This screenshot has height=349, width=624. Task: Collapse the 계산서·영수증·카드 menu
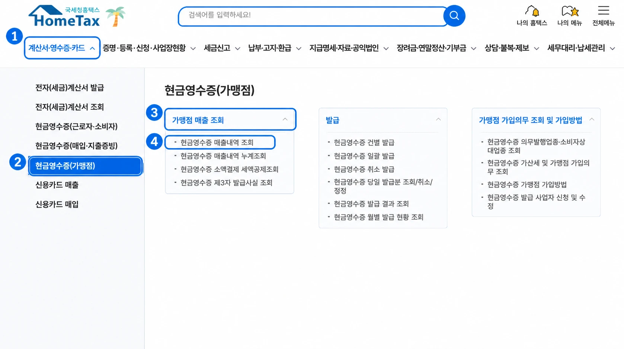coord(62,48)
